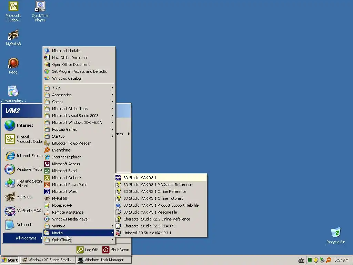The image size is (353, 265).
Task: Click the New Office Document icon
Action: [47, 58]
